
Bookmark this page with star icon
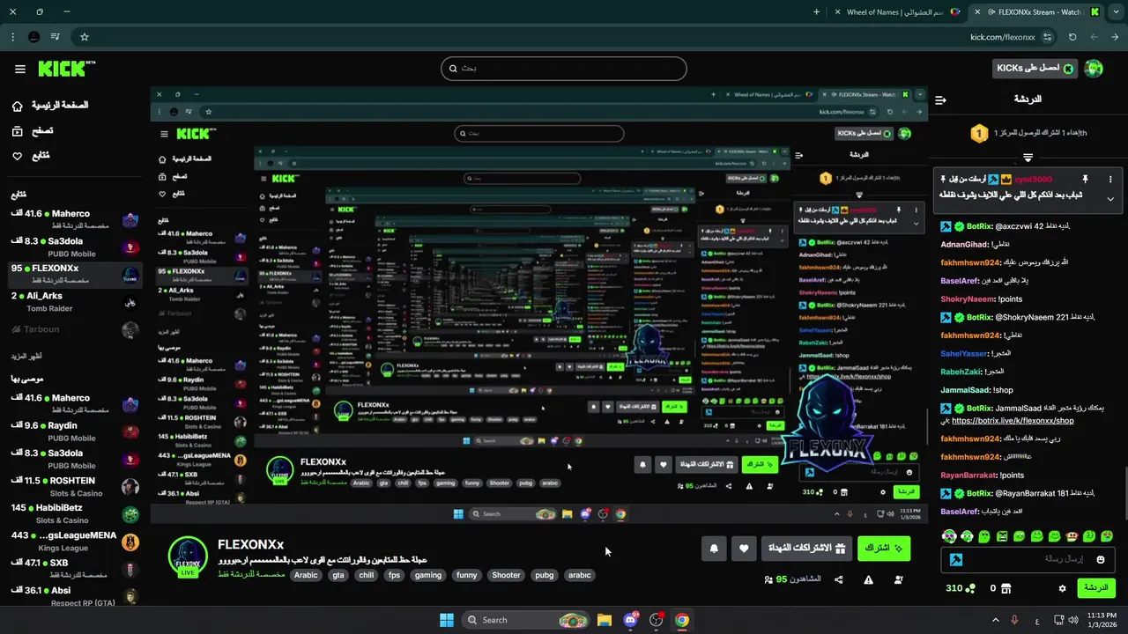tap(85, 37)
